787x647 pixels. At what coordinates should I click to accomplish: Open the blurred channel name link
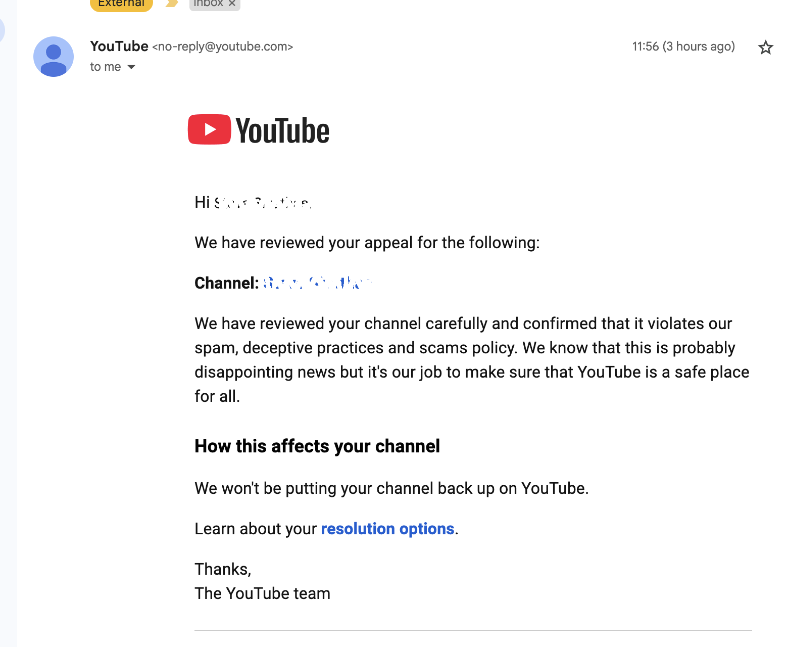point(317,283)
